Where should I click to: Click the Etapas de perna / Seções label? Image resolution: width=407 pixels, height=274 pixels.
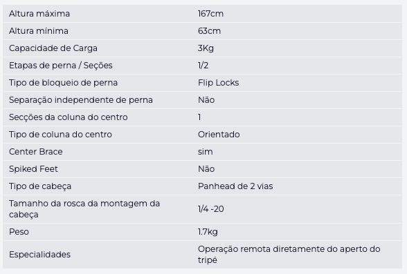pos(61,66)
